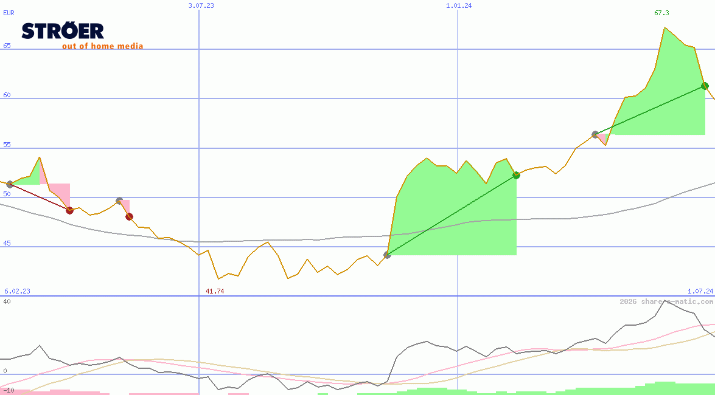This screenshot has width=715, height=395.
Task: Click the EUR currency label
Action: pyautogui.click(x=9, y=12)
